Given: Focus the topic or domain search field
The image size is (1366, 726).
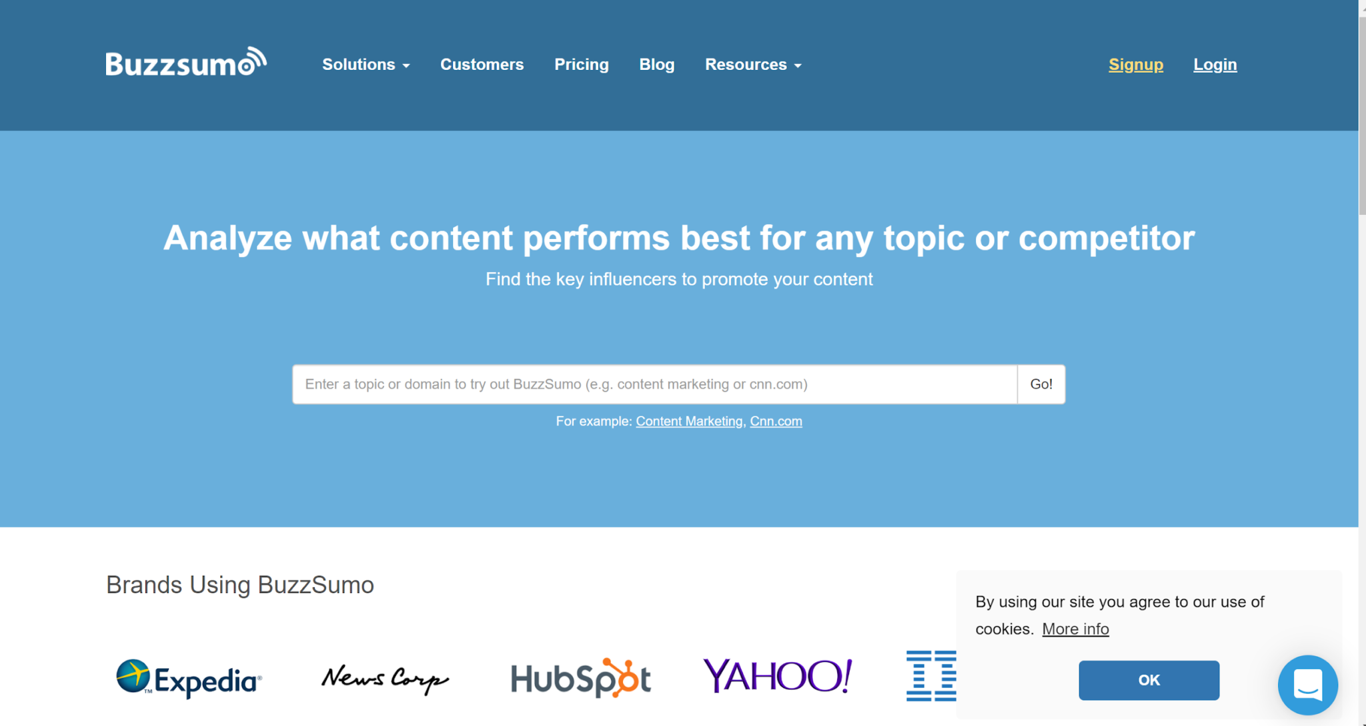Looking at the screenshot, I should pos(655,384).
